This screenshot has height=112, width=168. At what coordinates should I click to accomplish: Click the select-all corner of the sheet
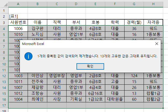tap(4, 4)
